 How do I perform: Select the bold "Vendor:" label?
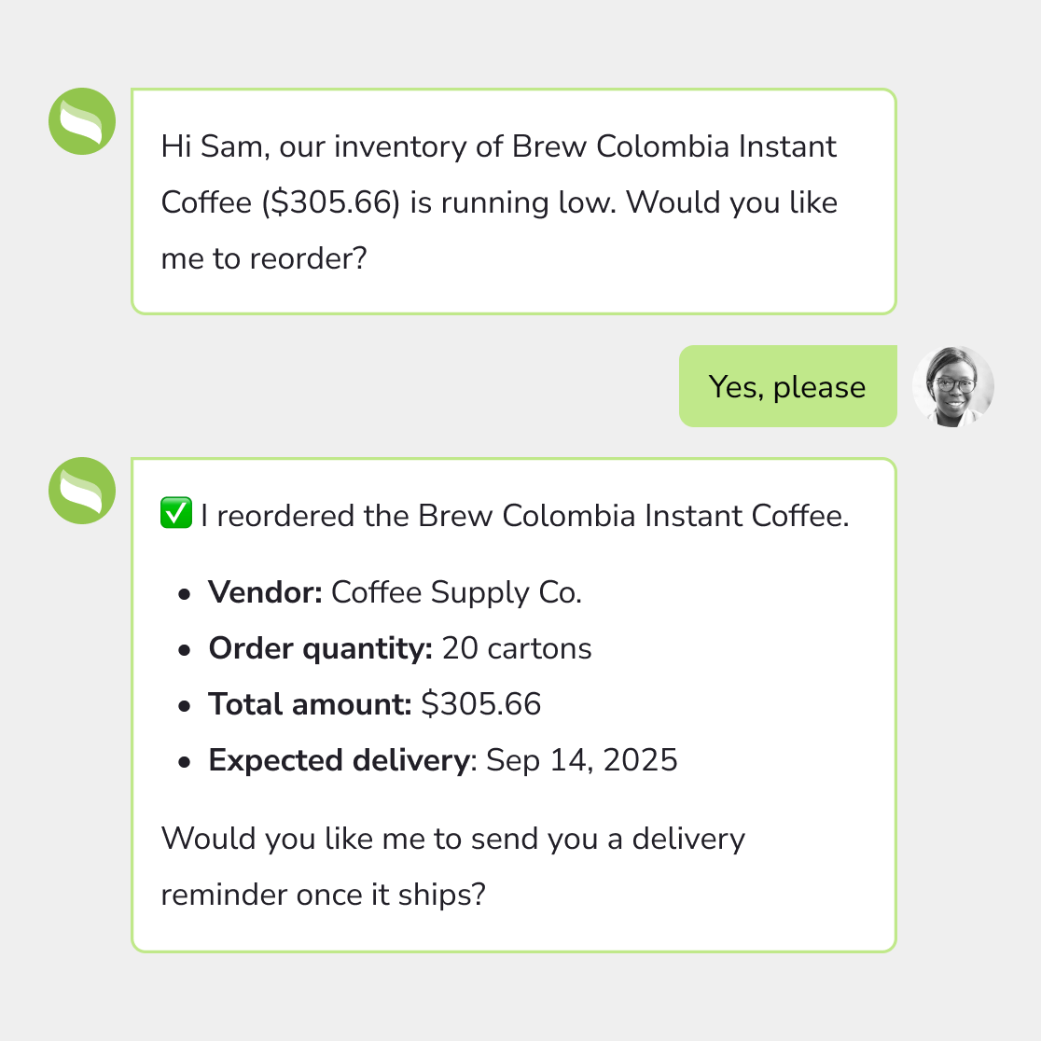265,592
